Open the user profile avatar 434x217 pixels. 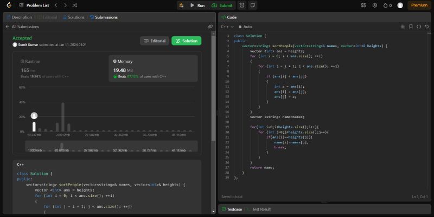(400, 5)
